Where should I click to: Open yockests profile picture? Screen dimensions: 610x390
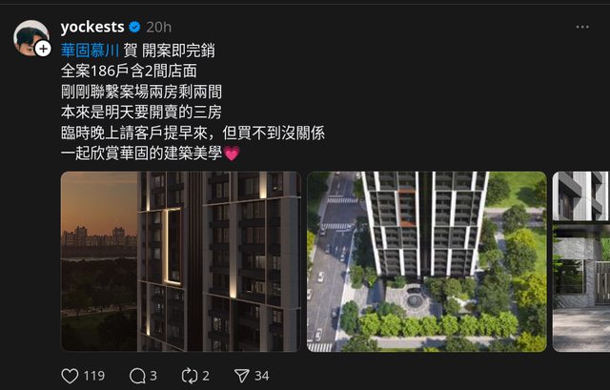tap(30, 38)
